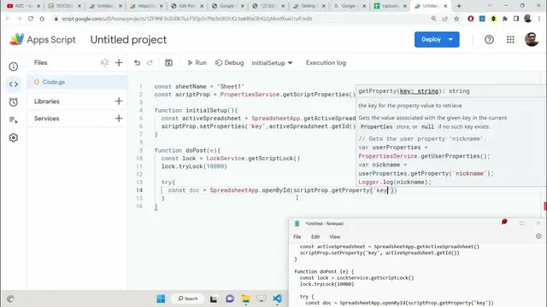Viewport: 547px width, 307px height.
Task: Click the taskbar Search box
Action: tap(188, 298)
